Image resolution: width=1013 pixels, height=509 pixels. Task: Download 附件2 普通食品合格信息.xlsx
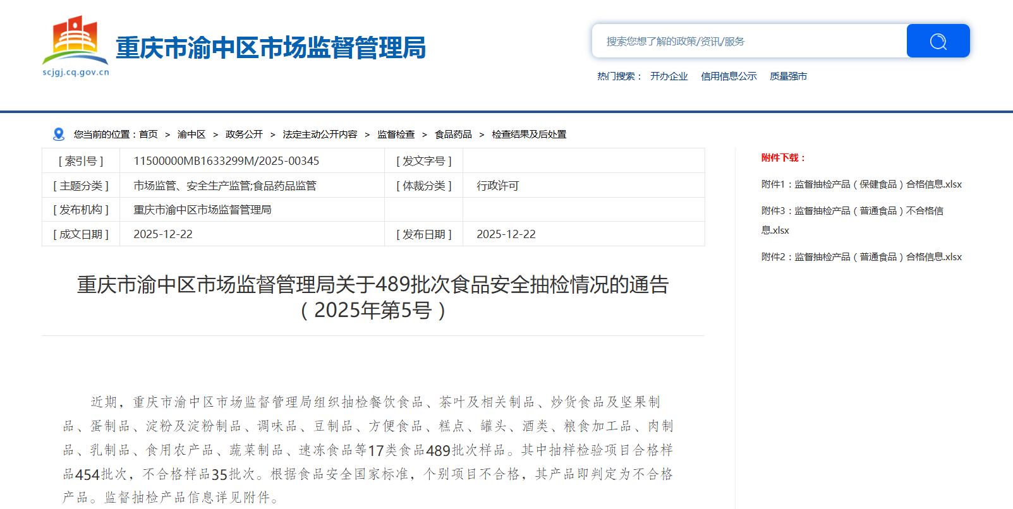[861, 257]
